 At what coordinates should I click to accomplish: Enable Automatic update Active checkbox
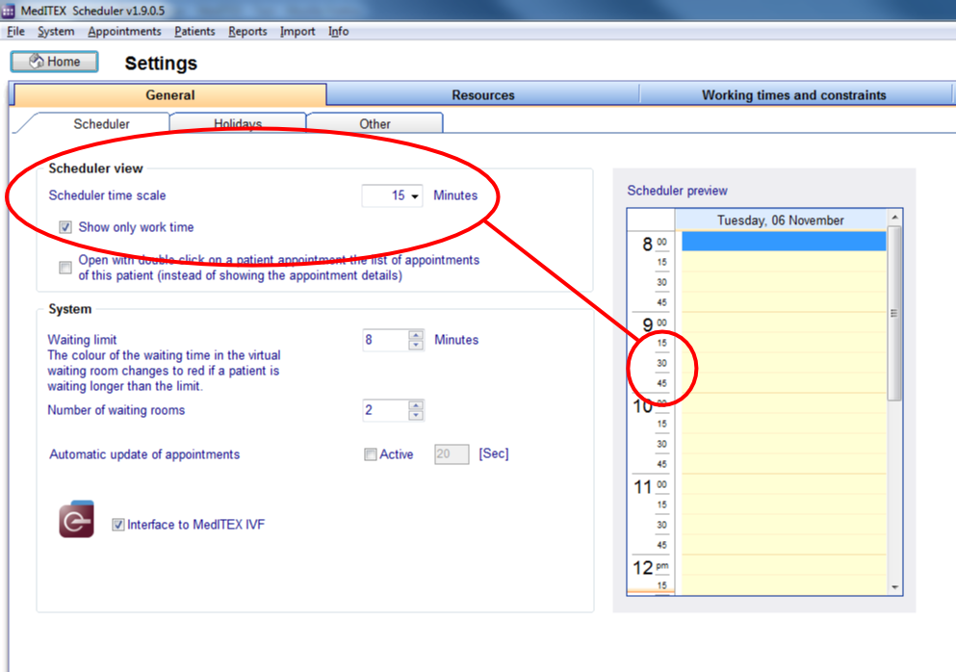point(370,454)
